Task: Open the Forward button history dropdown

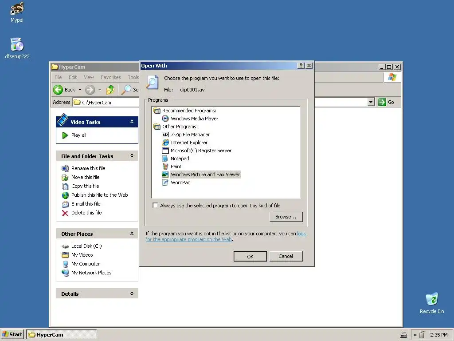Action: [100, 90]
